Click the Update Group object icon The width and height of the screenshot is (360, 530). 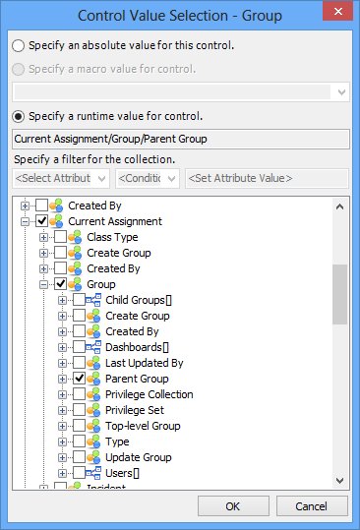point(93,457)
